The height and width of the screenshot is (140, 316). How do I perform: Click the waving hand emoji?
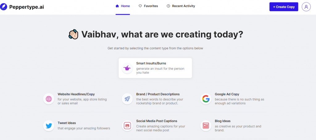[x=74, y=35]
